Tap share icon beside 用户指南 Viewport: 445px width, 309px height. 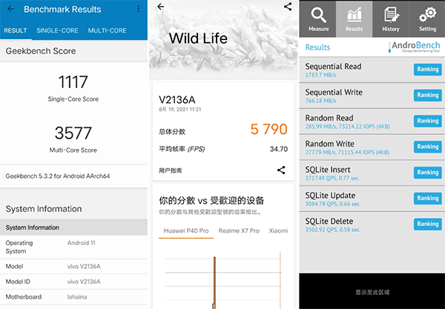tap(281, 170)
